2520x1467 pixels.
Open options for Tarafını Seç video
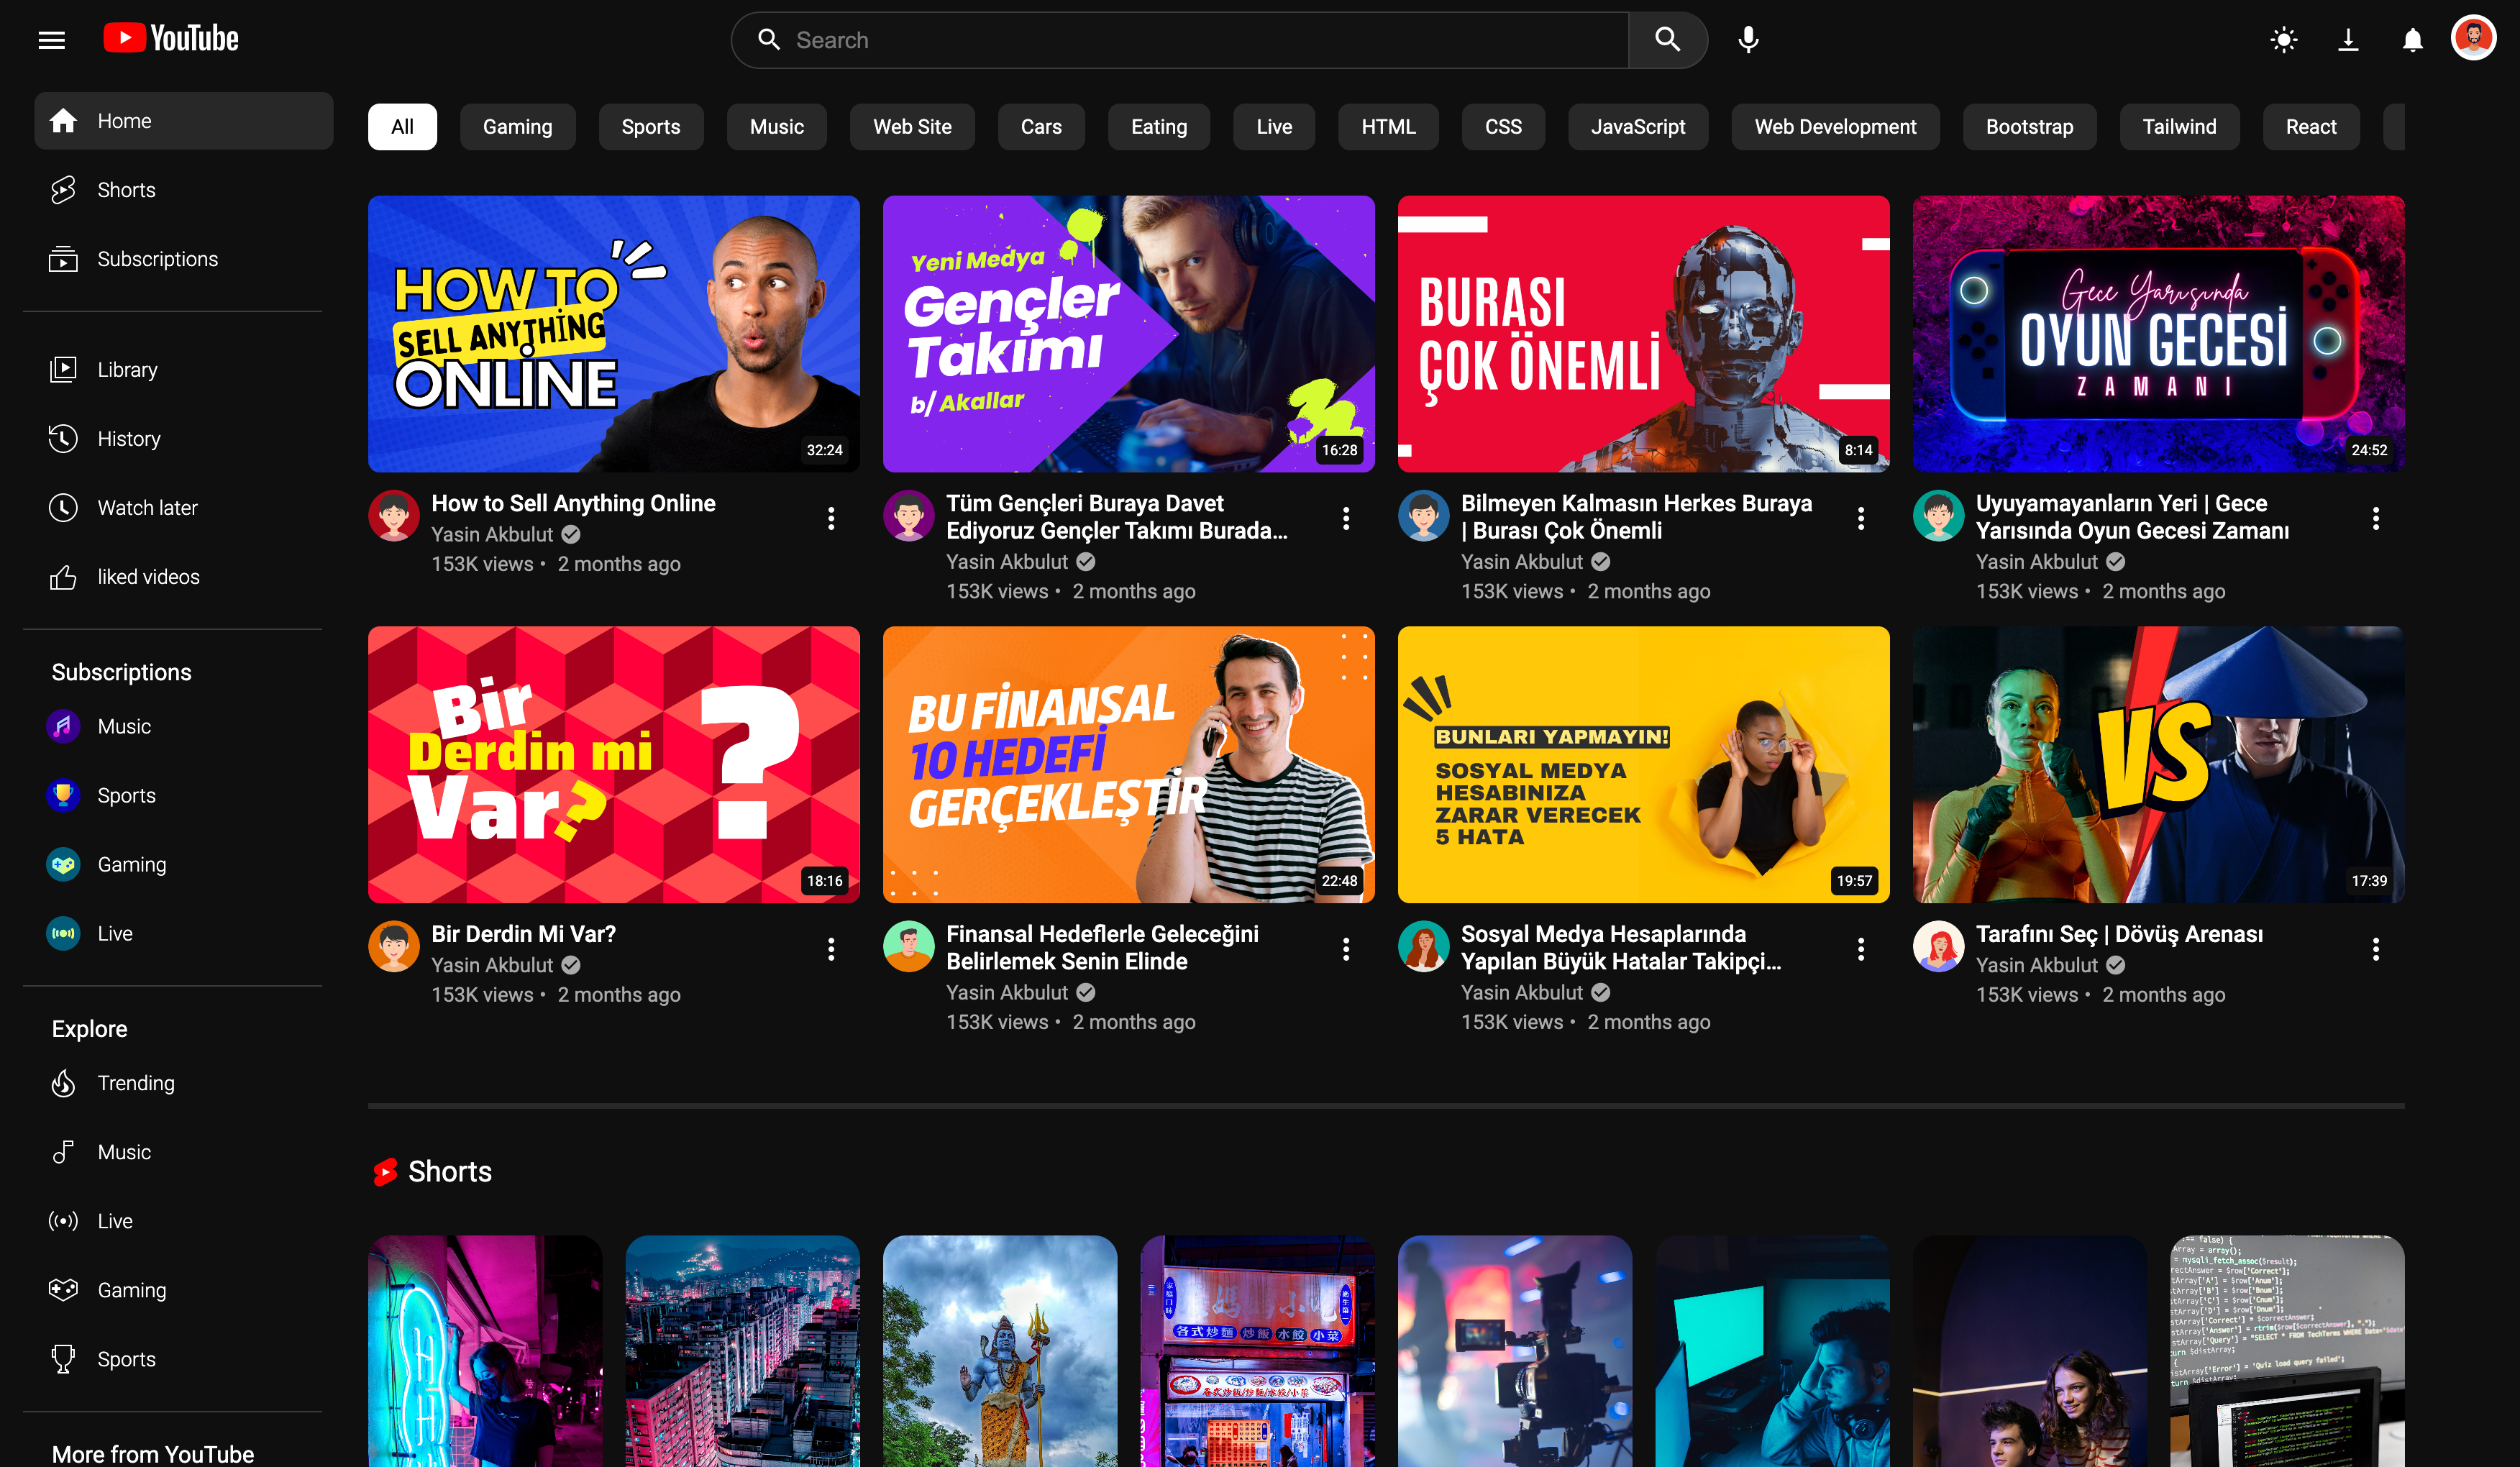[2376, 949]
